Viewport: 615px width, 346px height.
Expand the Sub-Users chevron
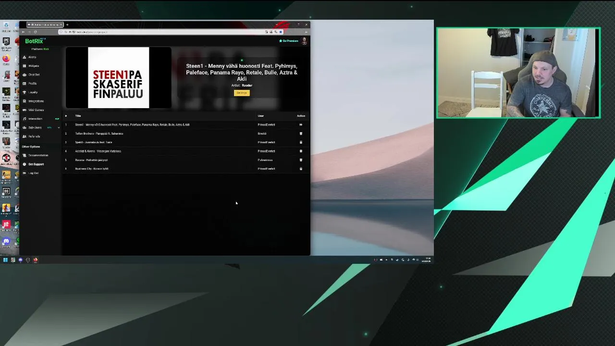(59, 127)
